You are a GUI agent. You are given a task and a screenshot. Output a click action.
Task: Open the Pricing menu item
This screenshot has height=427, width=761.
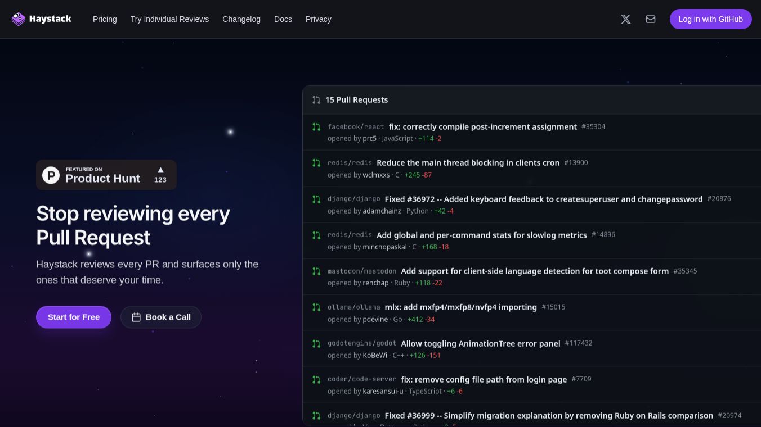tap(105, 19)
